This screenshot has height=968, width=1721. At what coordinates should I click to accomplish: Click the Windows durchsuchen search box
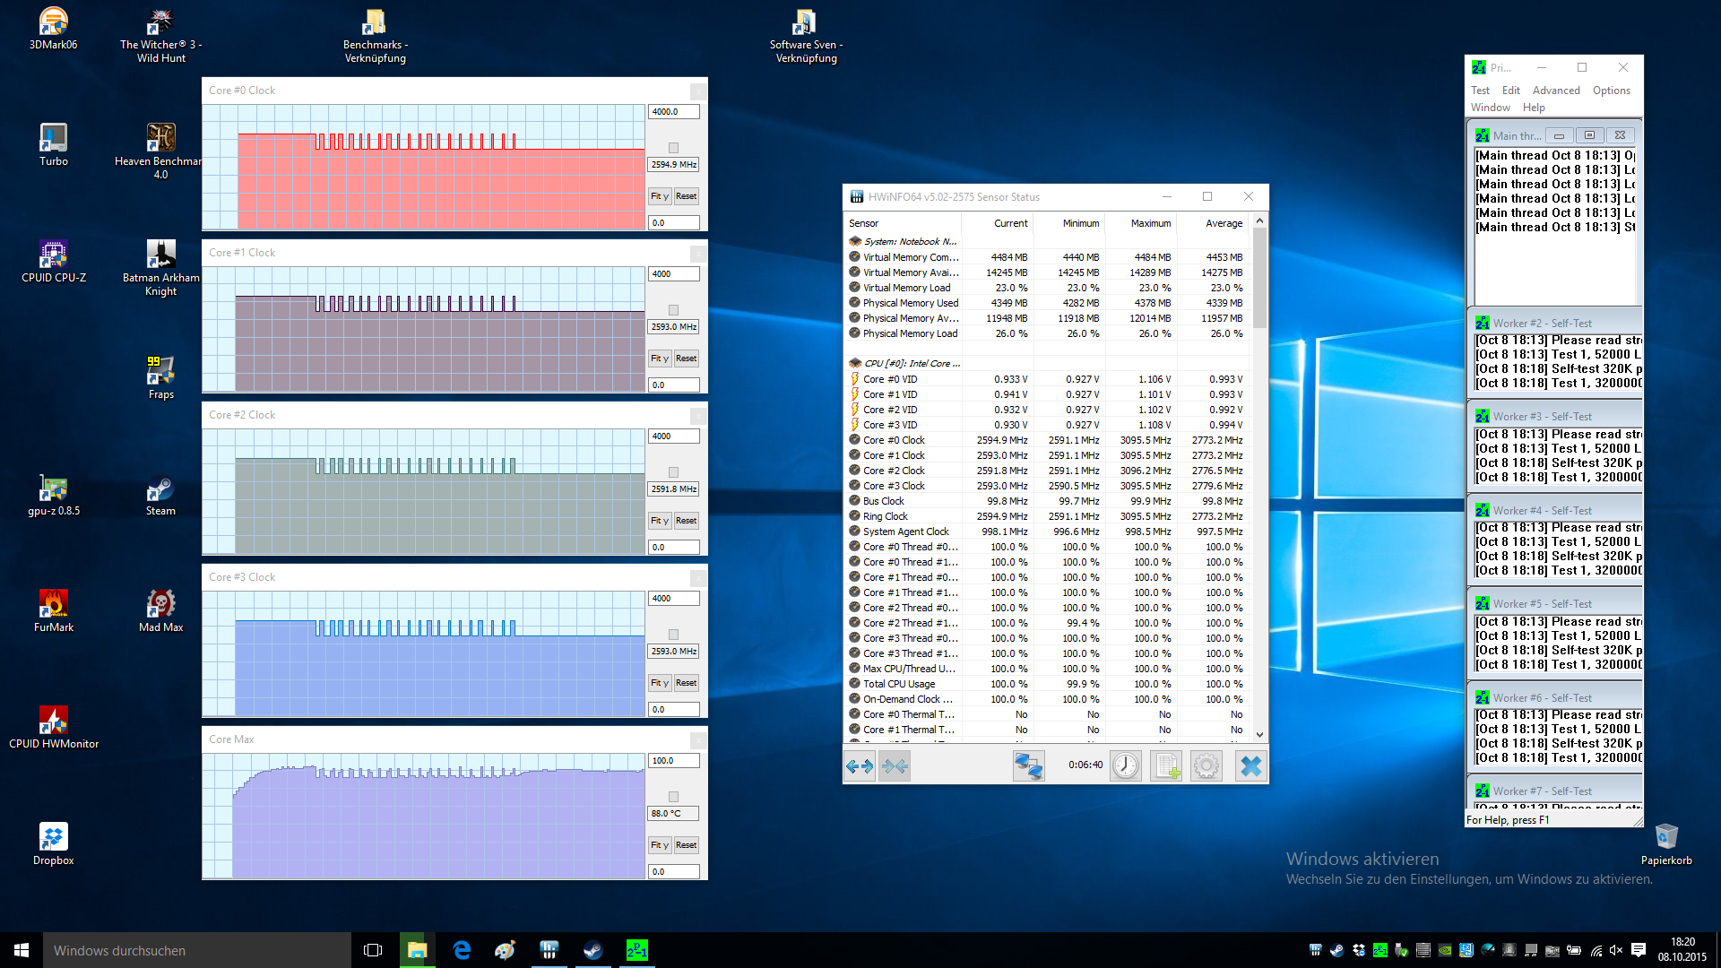point(197,950)
